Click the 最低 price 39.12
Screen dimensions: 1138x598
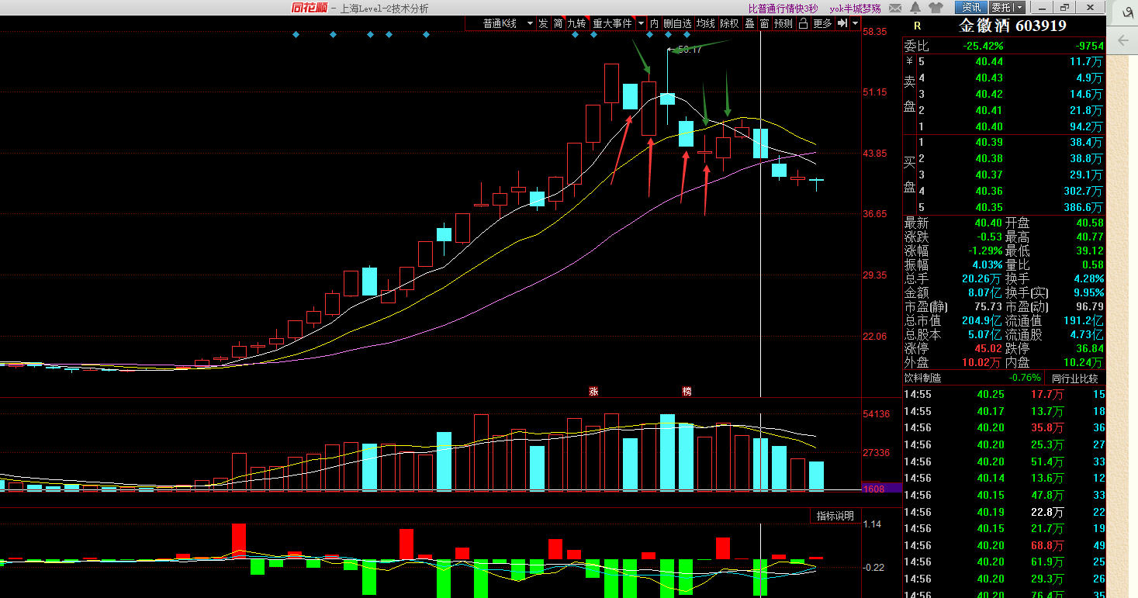(x=1089, y=251)
